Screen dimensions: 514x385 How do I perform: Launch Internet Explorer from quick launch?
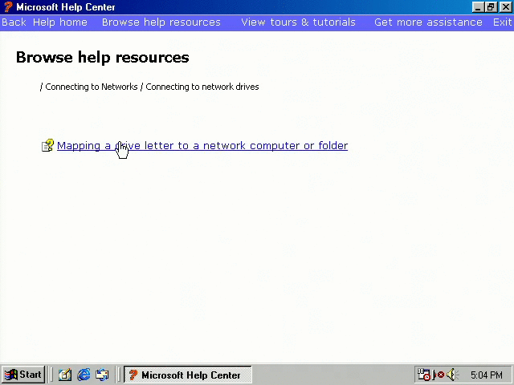[84, 375]
